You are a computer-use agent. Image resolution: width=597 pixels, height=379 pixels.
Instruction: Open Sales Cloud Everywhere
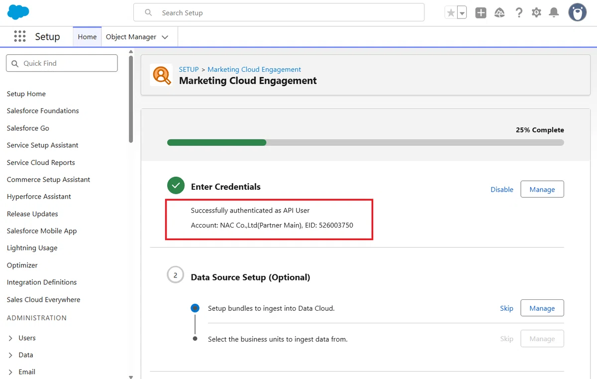point(43,299)
